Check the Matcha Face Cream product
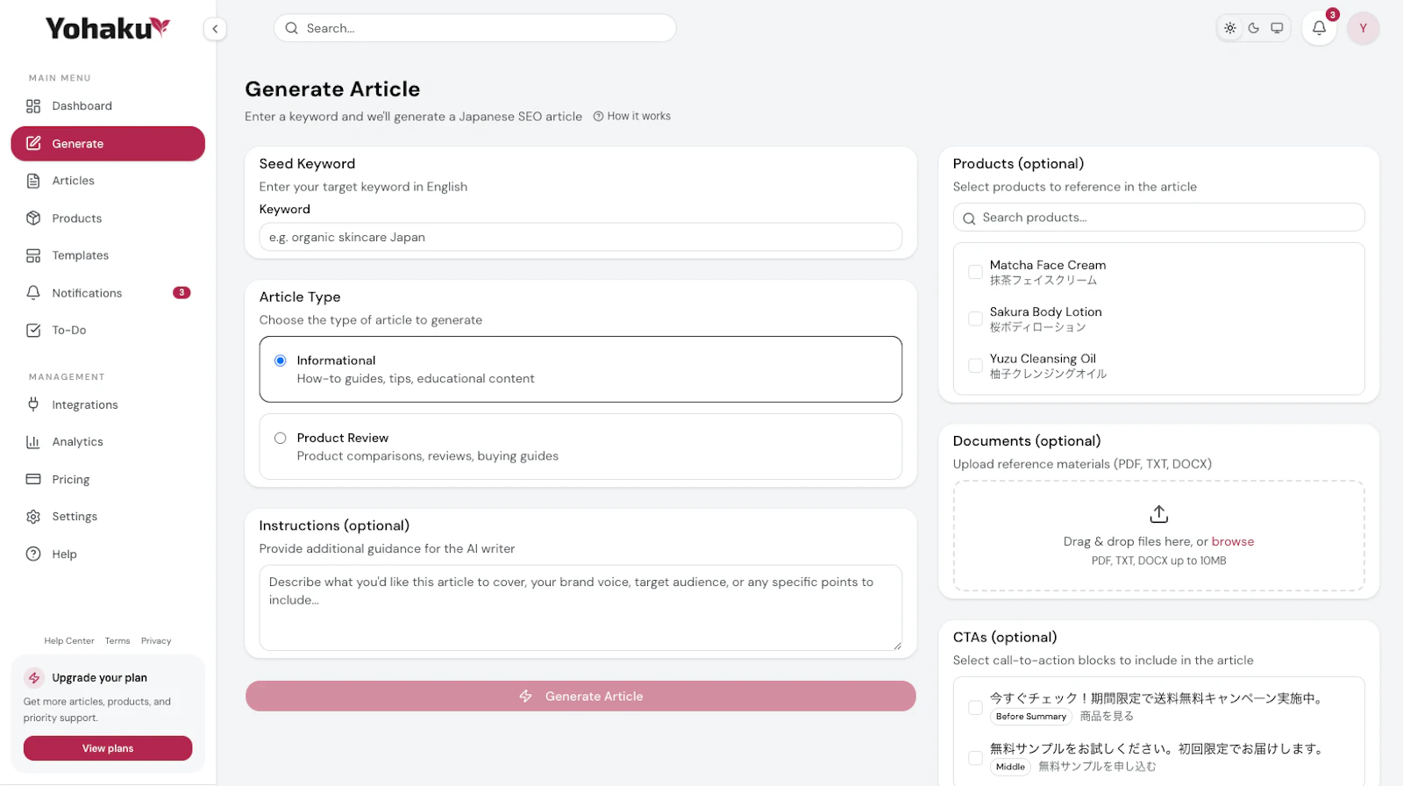 click(x=975, y=272)
